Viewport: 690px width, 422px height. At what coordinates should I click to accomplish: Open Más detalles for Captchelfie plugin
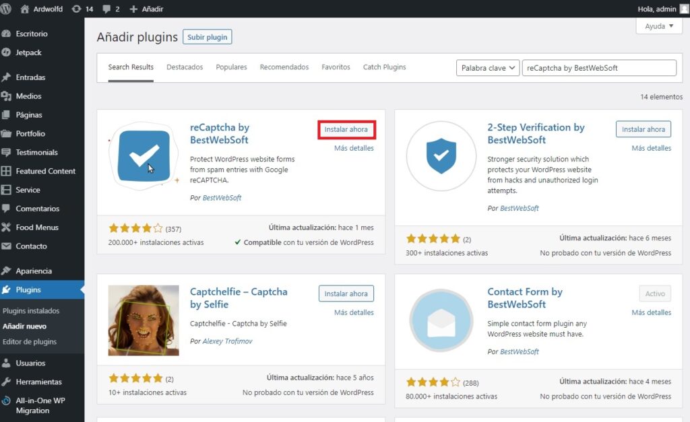click(354, 312)
